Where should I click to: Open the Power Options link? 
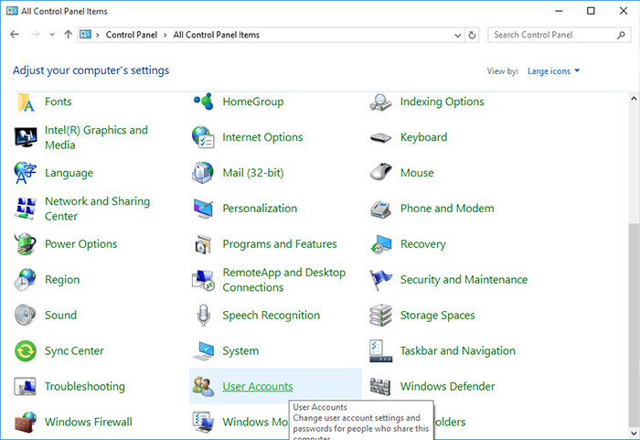point(80,244)
